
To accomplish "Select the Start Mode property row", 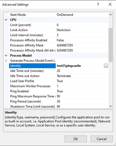I will [59, 15].
